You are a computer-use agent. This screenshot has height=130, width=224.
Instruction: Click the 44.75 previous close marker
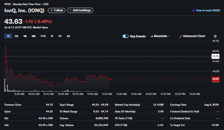point(216,56)
